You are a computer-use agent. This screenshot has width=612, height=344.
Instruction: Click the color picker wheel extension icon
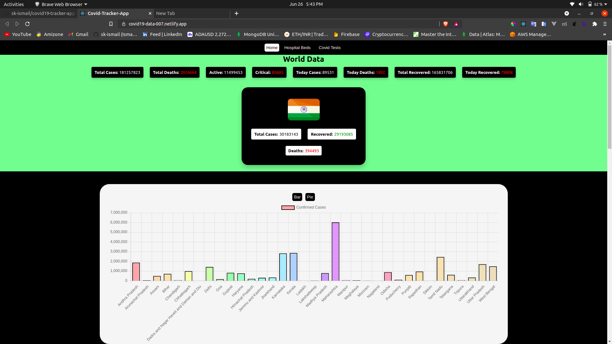click(513, 24)
